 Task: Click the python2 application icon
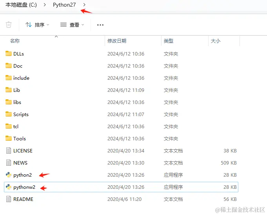(x=9, y=175)
